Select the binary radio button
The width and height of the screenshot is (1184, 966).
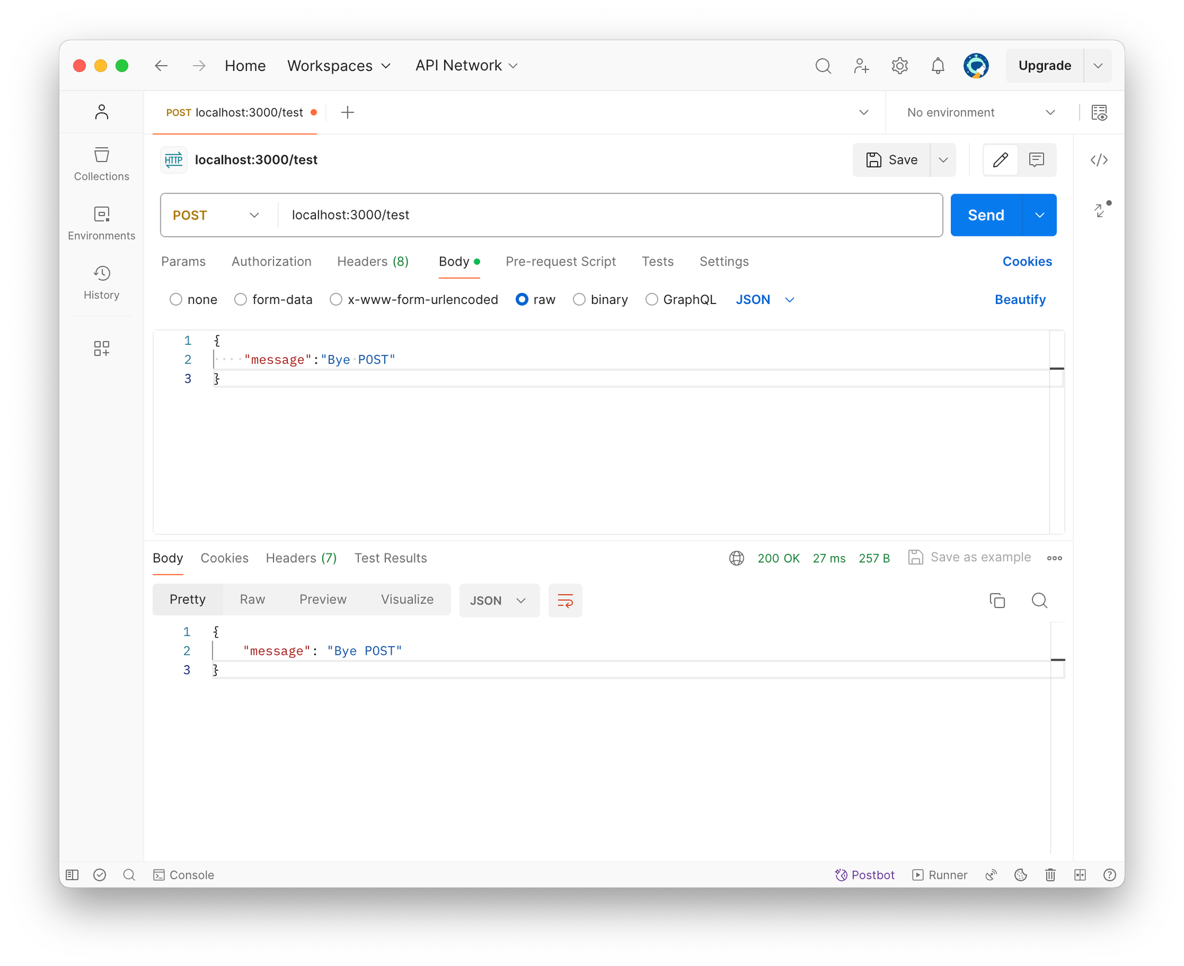click(579, 299)
